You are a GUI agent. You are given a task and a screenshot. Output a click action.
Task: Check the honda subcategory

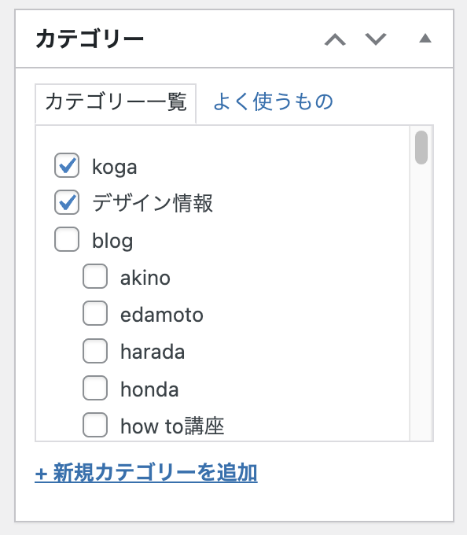pos(95,388)
